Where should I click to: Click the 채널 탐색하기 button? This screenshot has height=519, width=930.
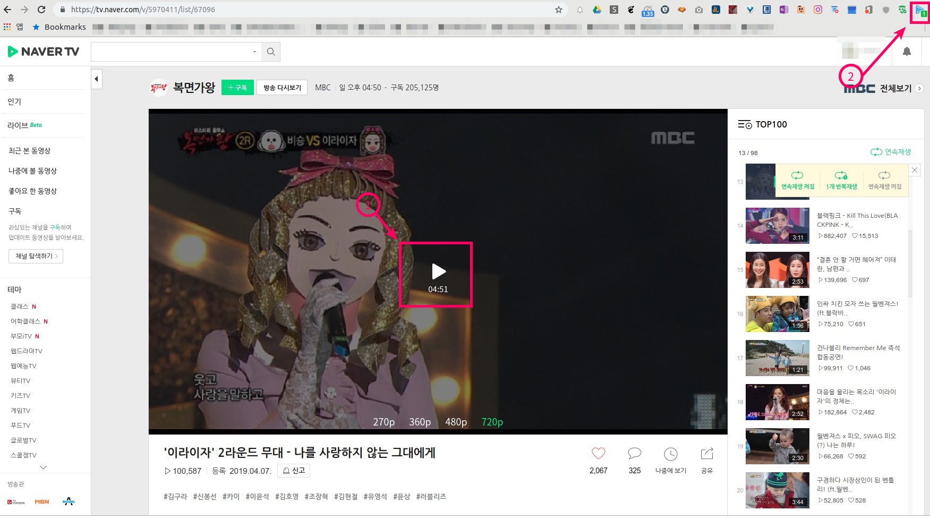36,256
